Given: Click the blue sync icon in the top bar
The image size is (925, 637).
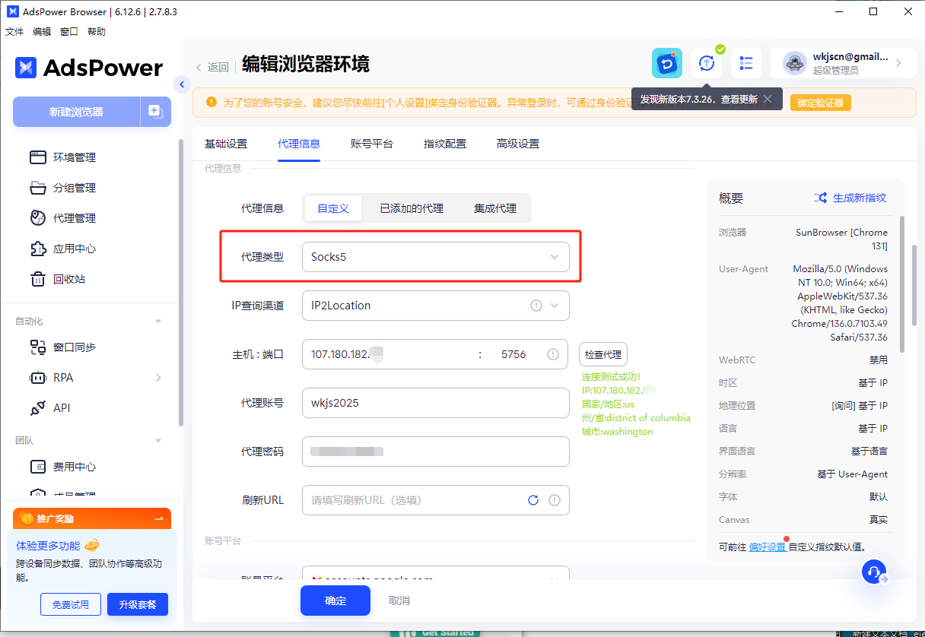Looking at the screenshot, I should click(x=667, y=63).
